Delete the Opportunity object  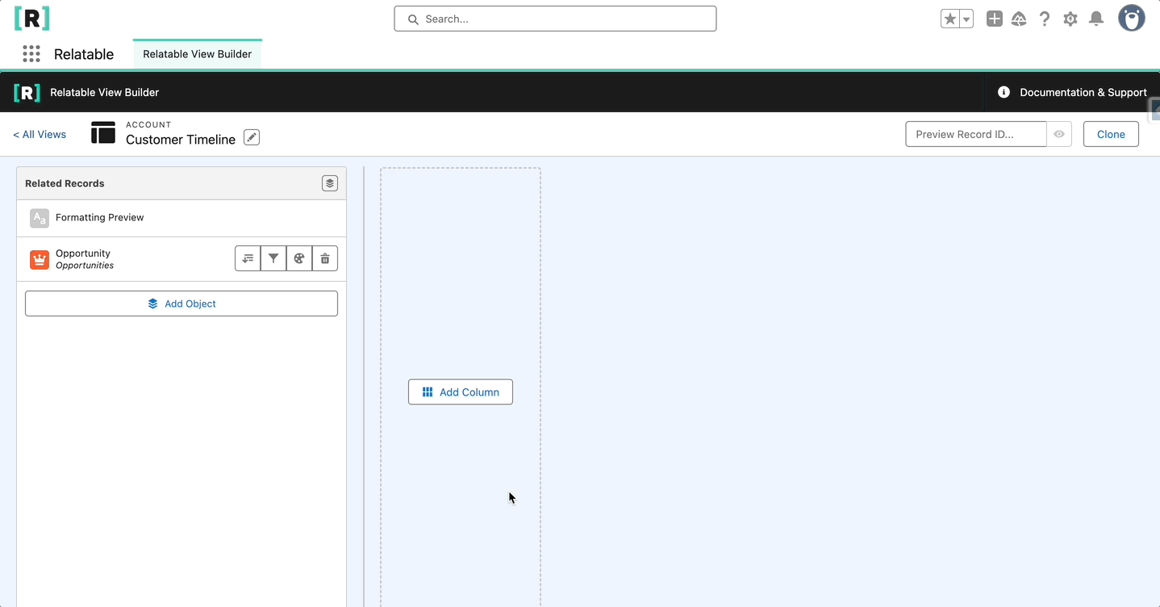click(325, 259)
